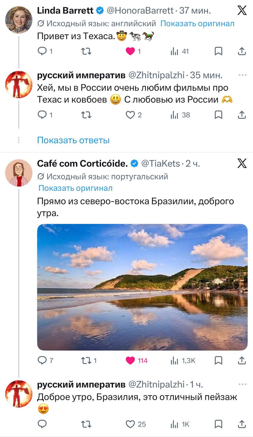This screenshot has height=437, width=253.
Task: Bookmark the Brazil beach post
Action: [x=219, y=360]
